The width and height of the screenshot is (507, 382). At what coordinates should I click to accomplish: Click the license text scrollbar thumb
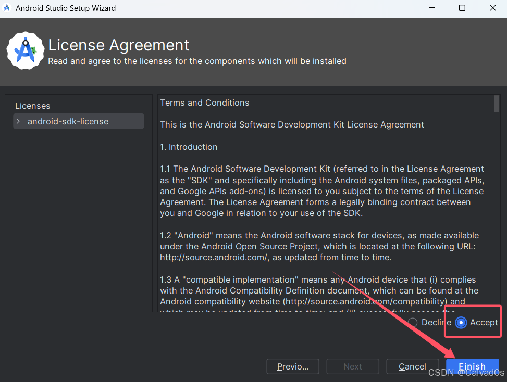click(497, 104)
